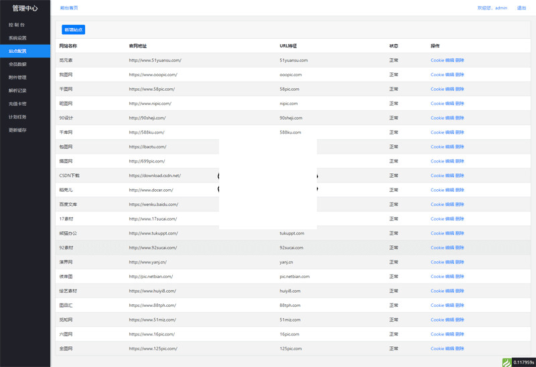536x367 pixels.
Task: Click 编辑 link in the 51miz.com row
Action: click(450, 320)
